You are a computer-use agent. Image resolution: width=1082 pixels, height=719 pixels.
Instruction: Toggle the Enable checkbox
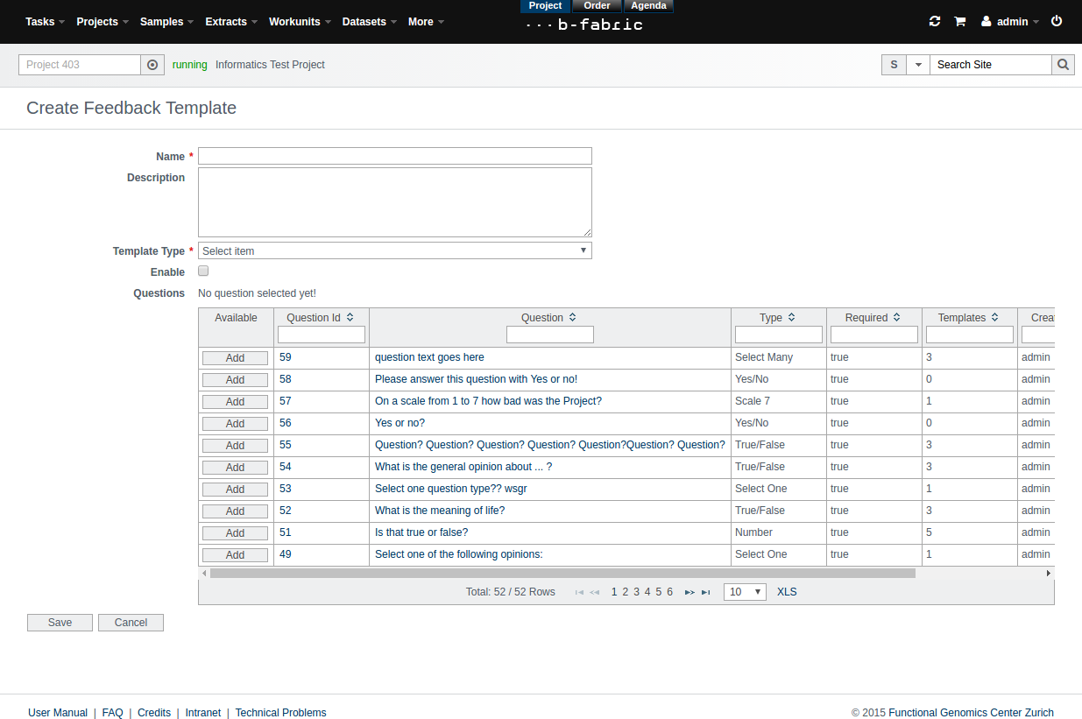pyautogui.click(x=203, y=271)
